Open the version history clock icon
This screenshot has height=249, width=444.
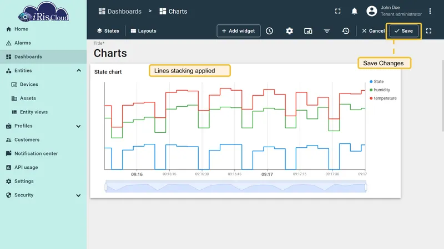[x=345, y=31]
